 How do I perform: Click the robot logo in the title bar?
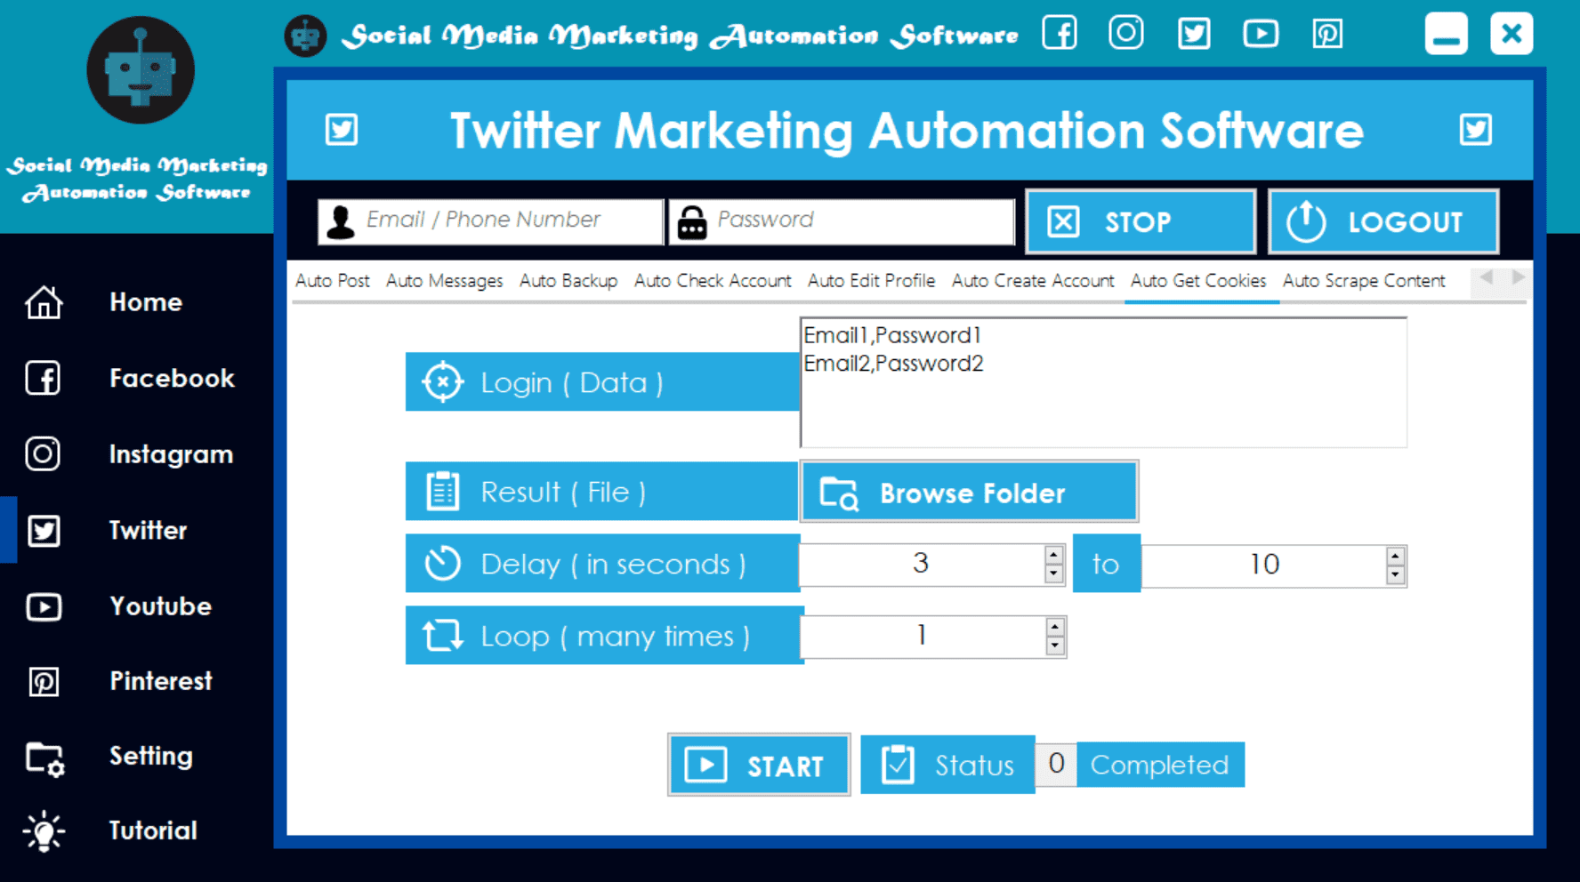coord(305,36)
